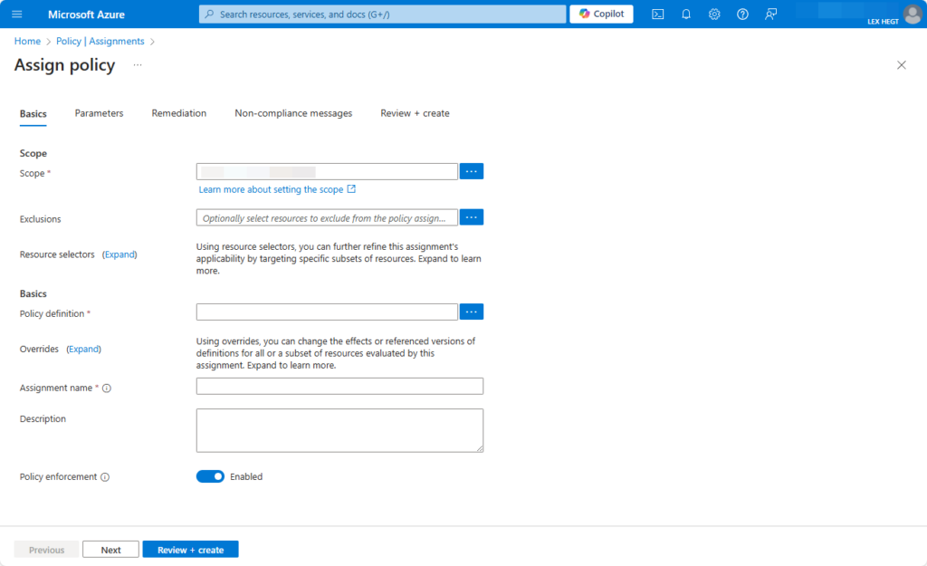Open the Notifications panel
The width and height of the screenshot is (927, 566).
(x=685, y=14)
